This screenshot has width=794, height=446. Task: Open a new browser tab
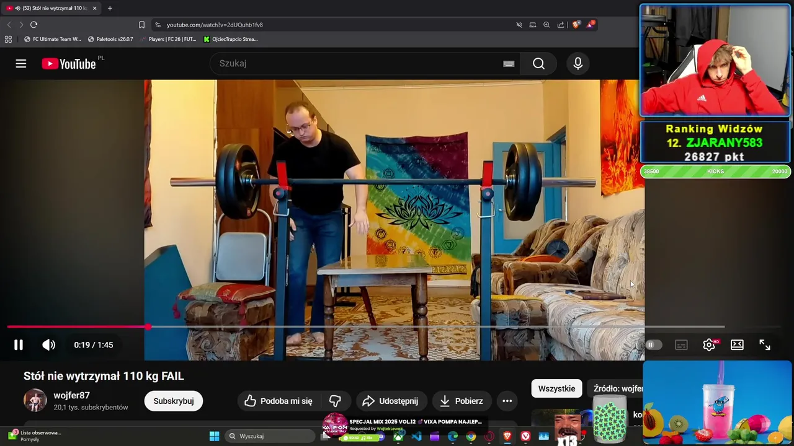click(x=110, y=8)
